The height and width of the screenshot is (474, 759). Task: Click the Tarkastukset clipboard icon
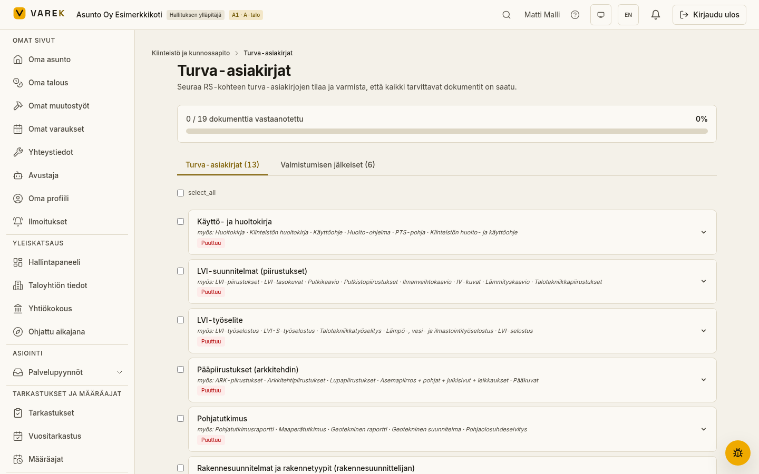click(18, 413)
